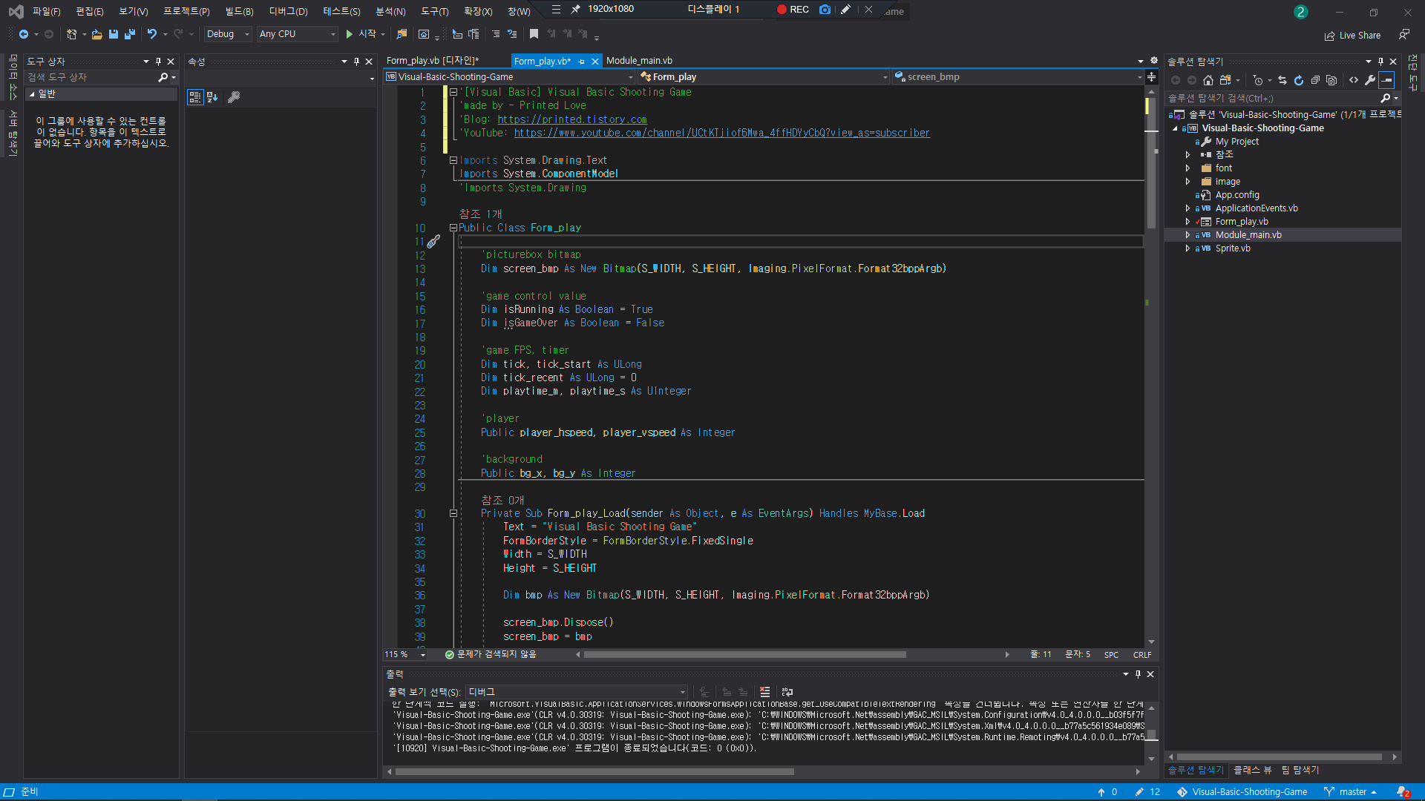
Task: Click the View Code icon in Solution Explorer
Action: (1354, 80)
